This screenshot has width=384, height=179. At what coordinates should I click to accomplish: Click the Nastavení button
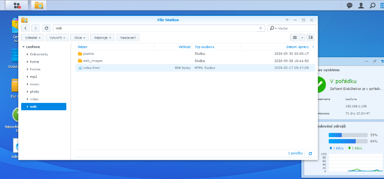(x=128, y=38)
